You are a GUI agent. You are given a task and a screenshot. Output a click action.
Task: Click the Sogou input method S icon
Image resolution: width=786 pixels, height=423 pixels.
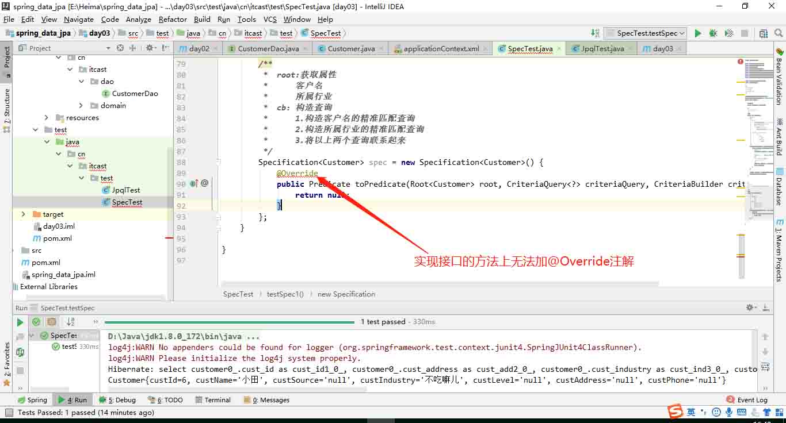(x=675, y=412)
